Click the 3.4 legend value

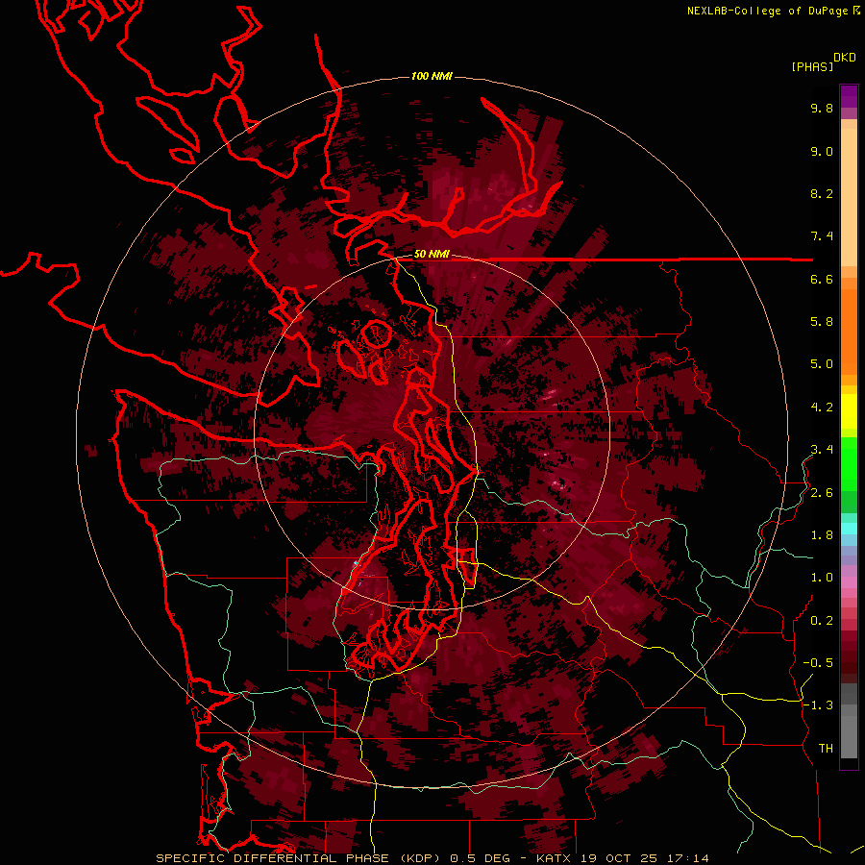822,450
